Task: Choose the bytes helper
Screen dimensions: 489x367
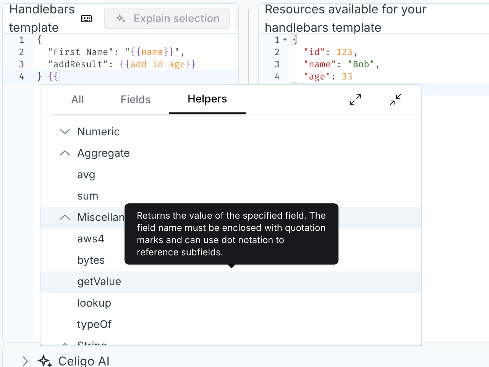Action: pyautogui.click(x=91, y=260)
